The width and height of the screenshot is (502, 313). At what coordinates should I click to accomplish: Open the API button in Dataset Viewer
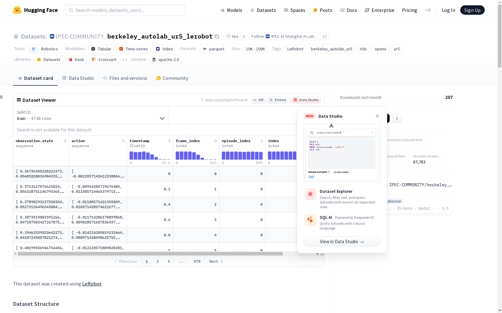coord(258,100)
